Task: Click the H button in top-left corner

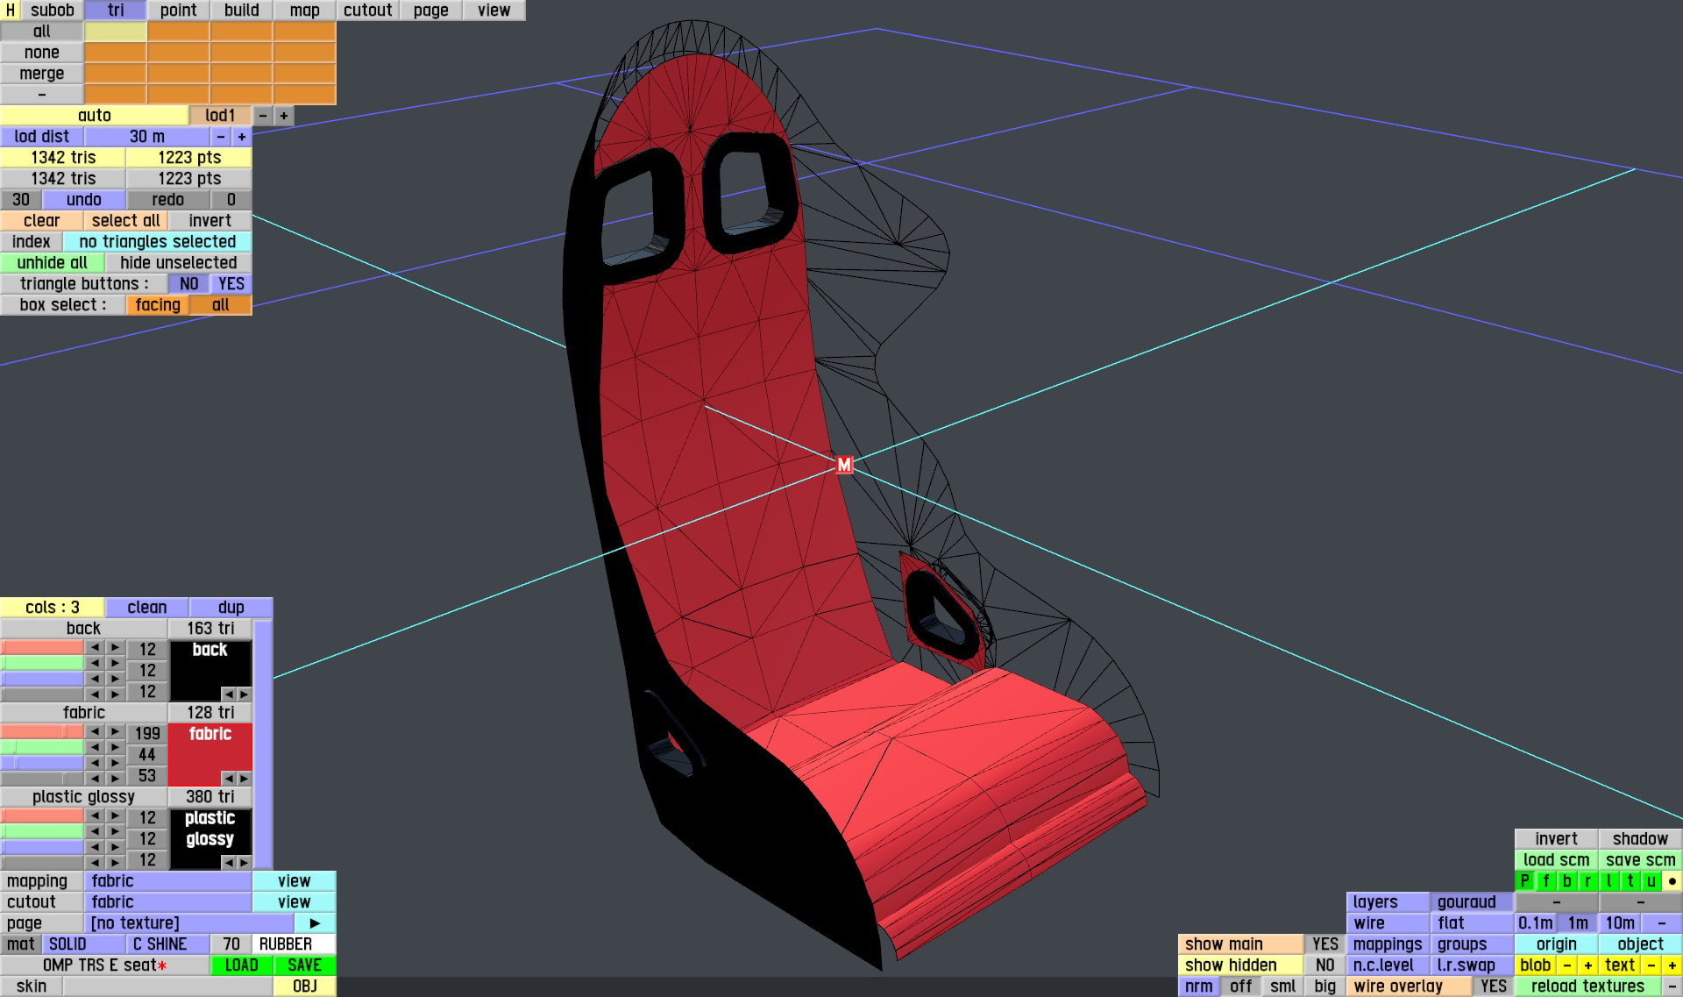Action: (x=11, y=11)
